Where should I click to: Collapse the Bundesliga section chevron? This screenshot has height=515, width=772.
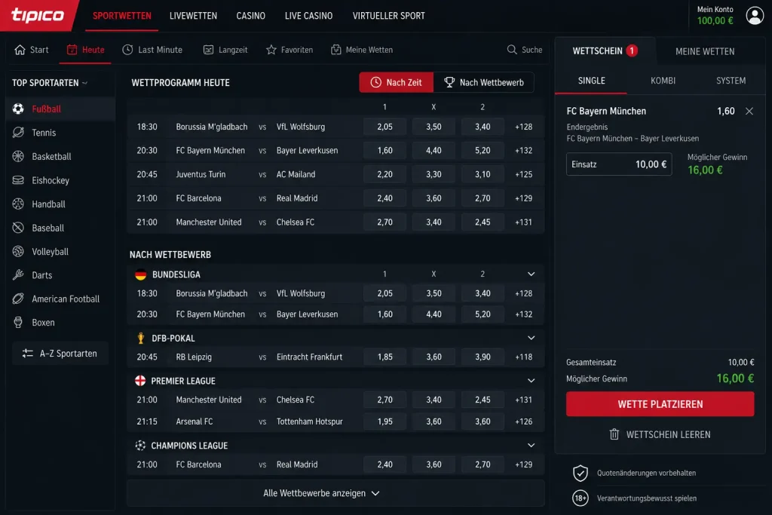(x=531, y=274)
